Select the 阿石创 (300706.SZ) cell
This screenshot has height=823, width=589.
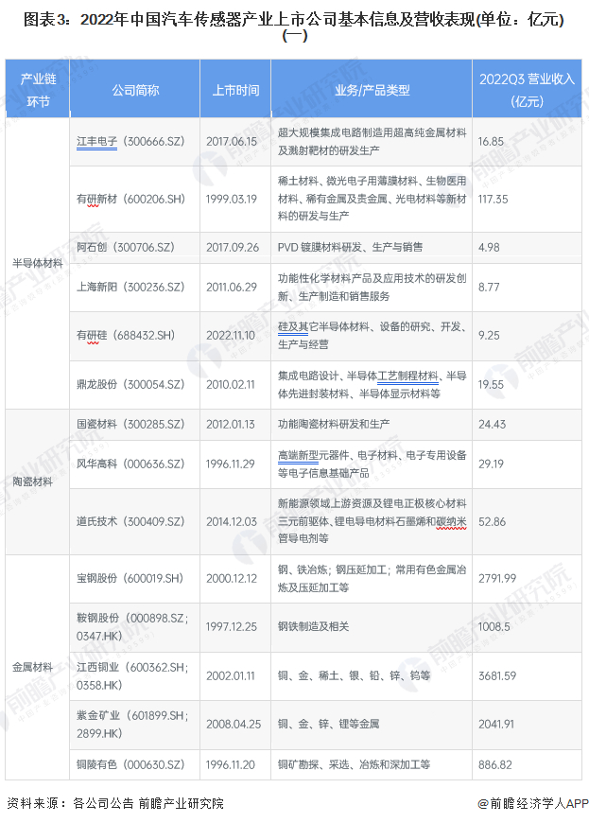(135, 248)
